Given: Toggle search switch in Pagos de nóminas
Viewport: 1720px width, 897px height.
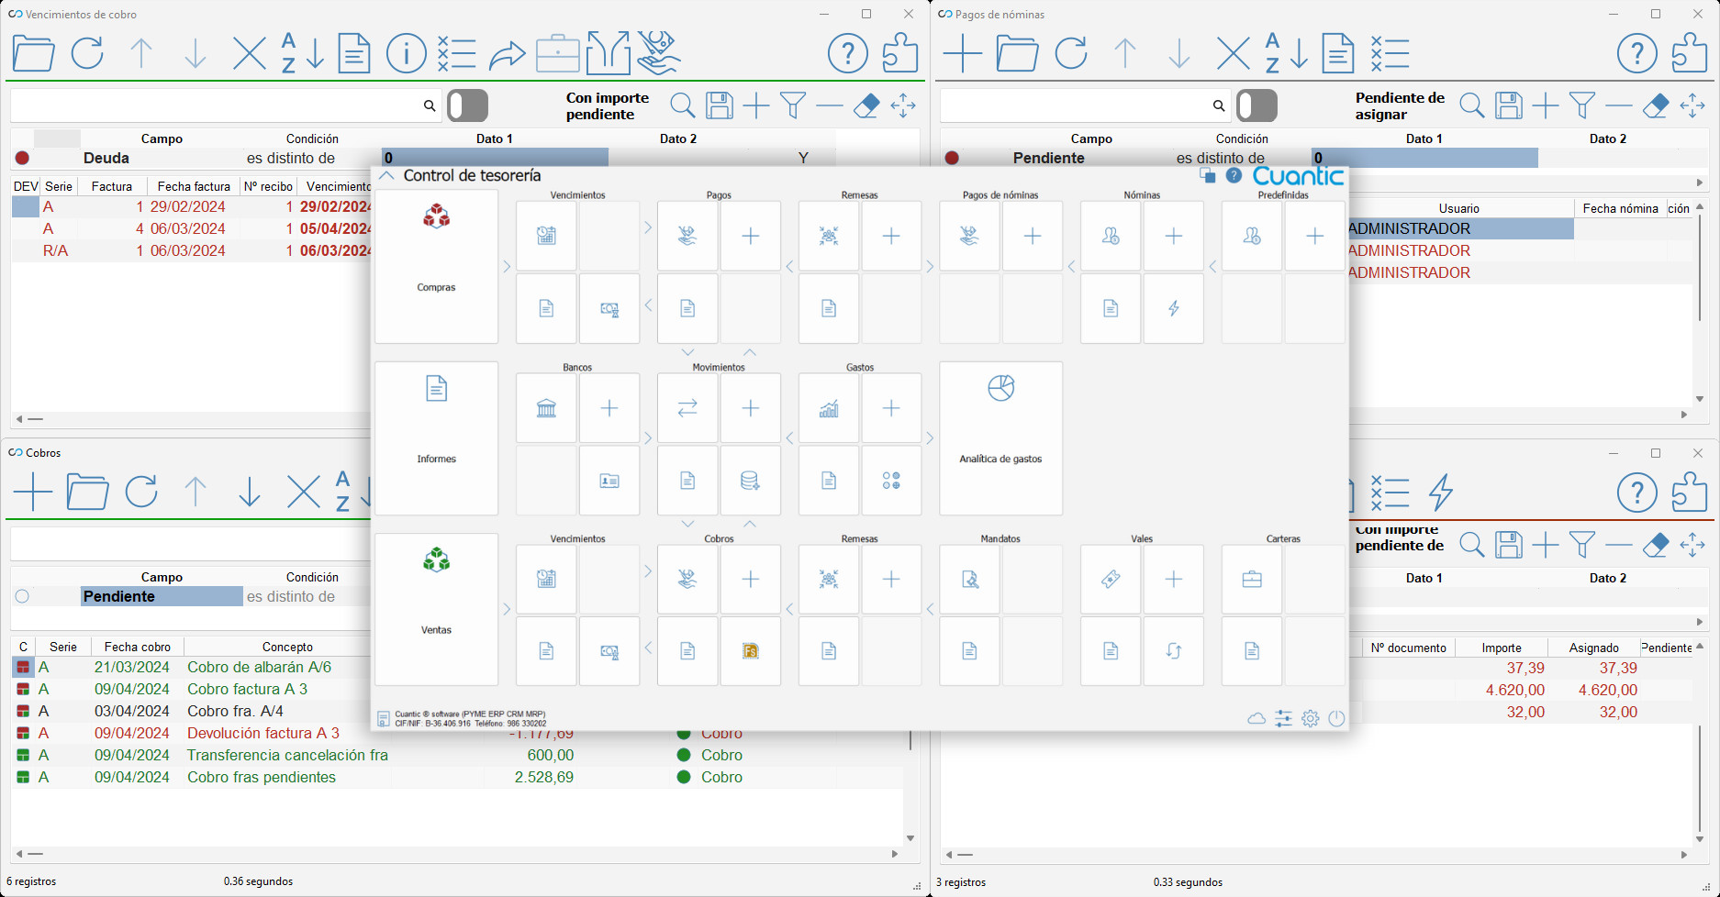Looking at the screenshot, I should point(1257,105).
